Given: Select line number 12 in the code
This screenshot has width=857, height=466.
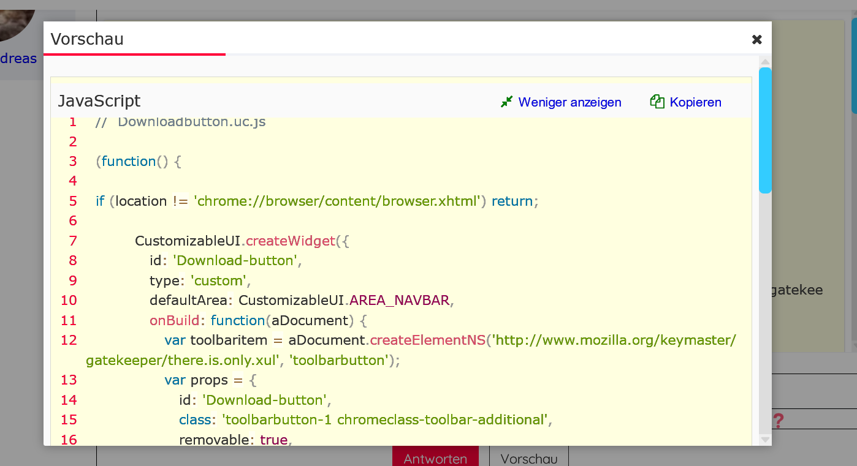Looking at the screenshot, I should tap(69, 340).
